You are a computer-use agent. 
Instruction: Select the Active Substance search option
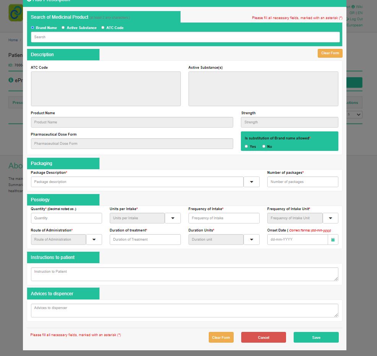tap(63, 28)
